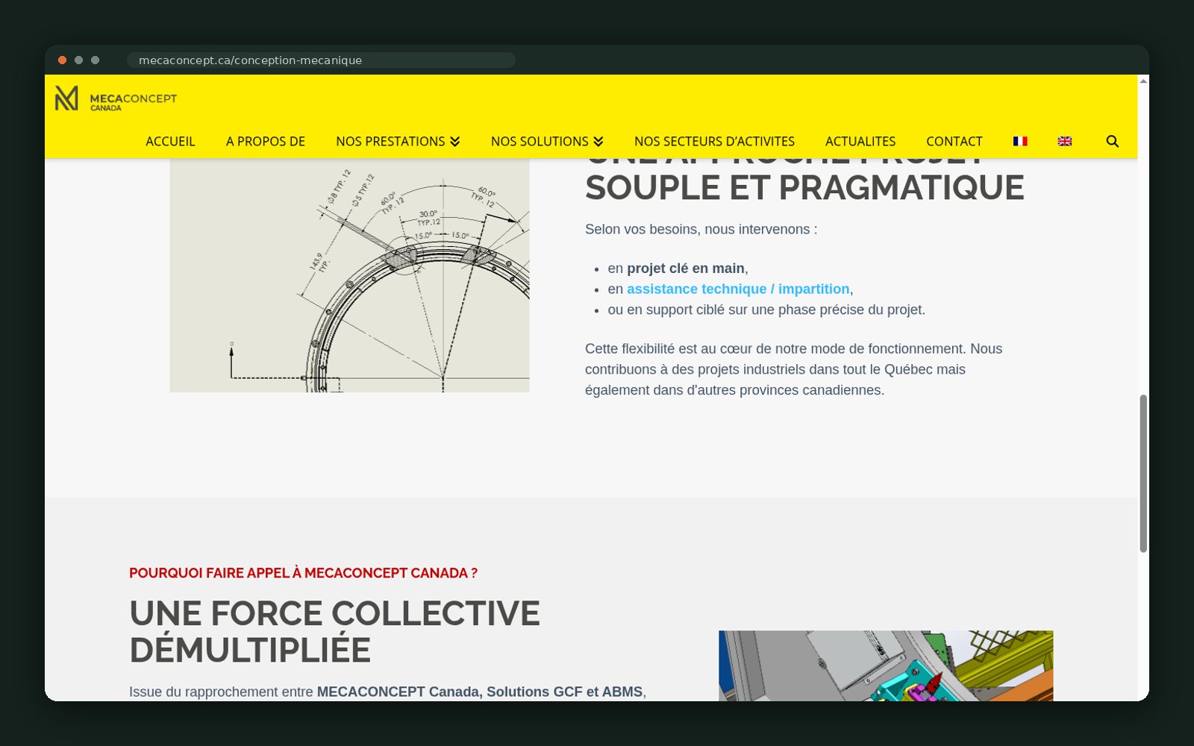Expand the Nos Solutions dropdown chevron
The height and width of the screenshot is (746, 1194).
(x=598, y=141)
